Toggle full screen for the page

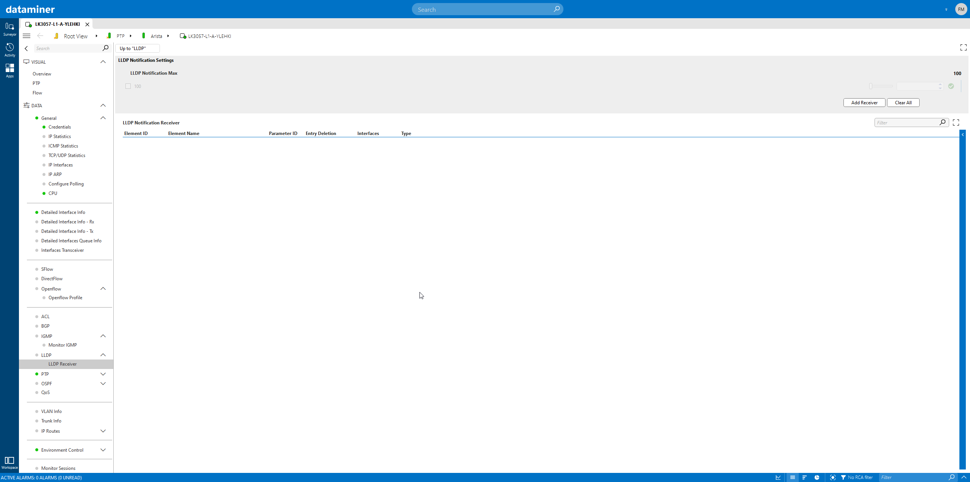(x=963, y=47)
